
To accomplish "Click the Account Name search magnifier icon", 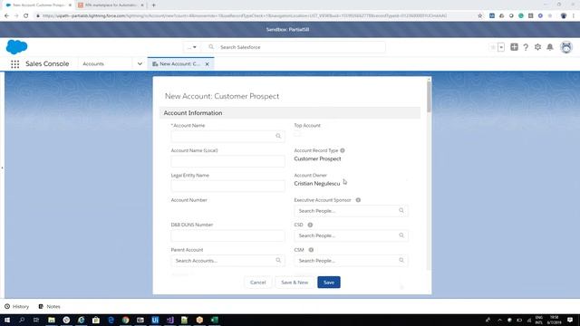I will click(278, 136).
